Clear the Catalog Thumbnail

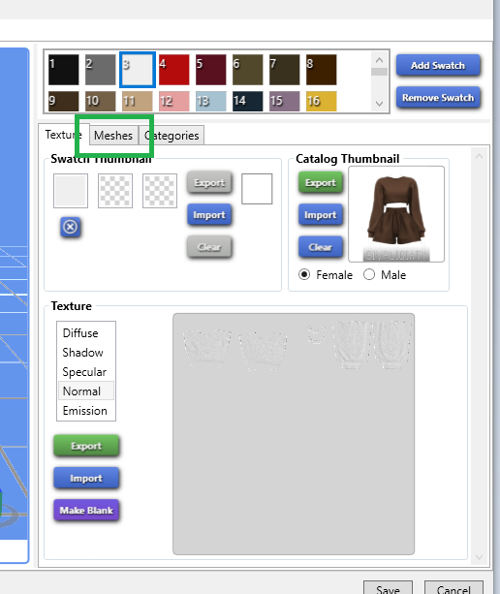click(x=321, y=247)
